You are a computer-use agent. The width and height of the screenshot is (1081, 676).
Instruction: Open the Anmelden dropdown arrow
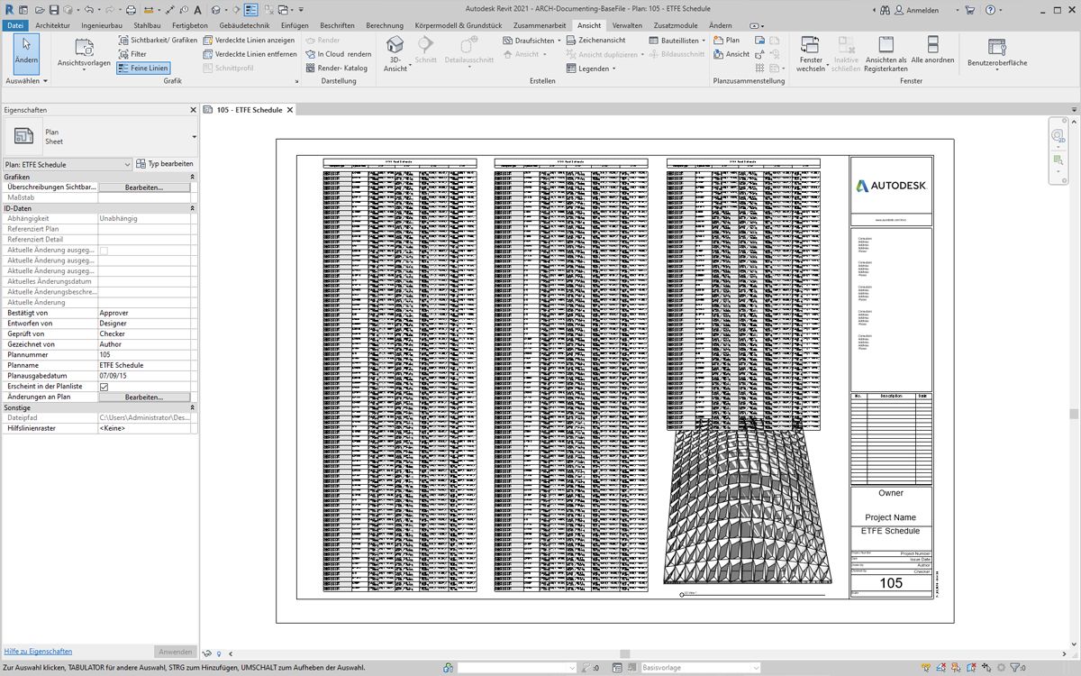pyautogui.click(x=958, y=10)
